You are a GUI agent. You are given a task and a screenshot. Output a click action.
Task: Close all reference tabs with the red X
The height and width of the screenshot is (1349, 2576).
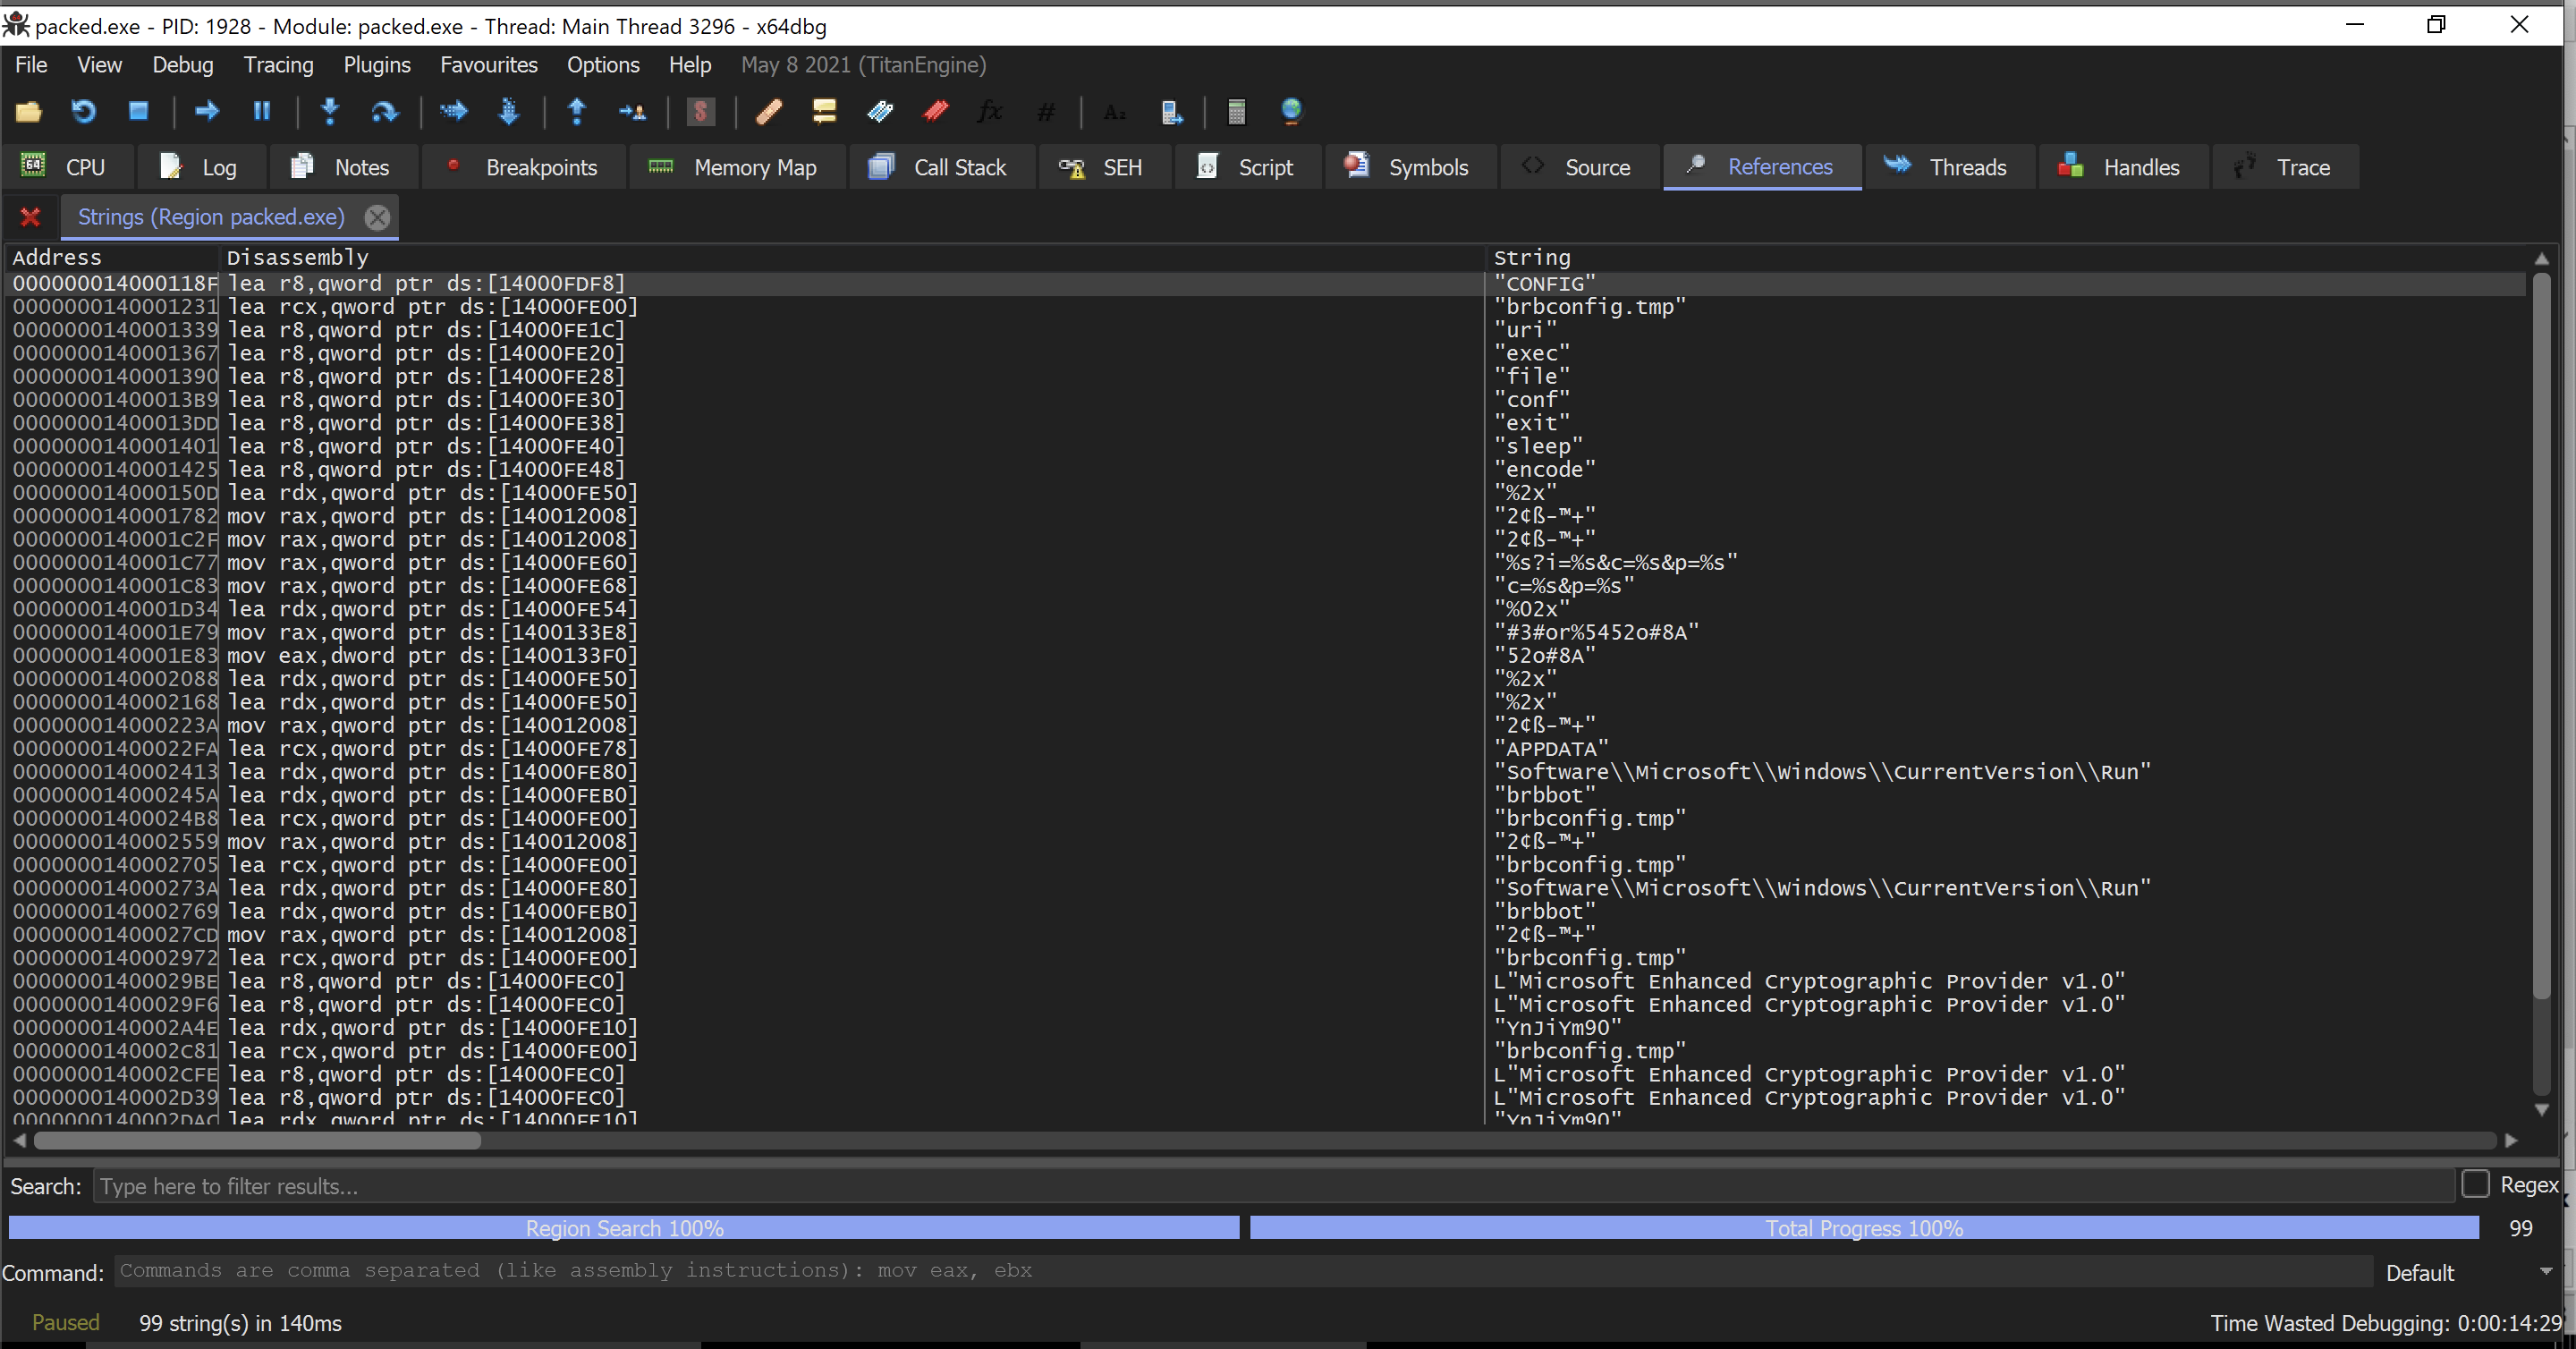[30, 217]
